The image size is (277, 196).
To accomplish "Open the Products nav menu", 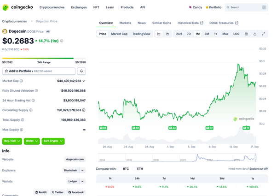I will point(127,7).
